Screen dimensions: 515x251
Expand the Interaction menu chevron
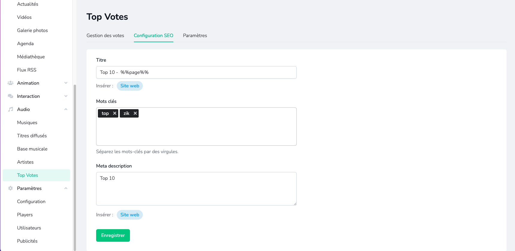tap(66, 96)
